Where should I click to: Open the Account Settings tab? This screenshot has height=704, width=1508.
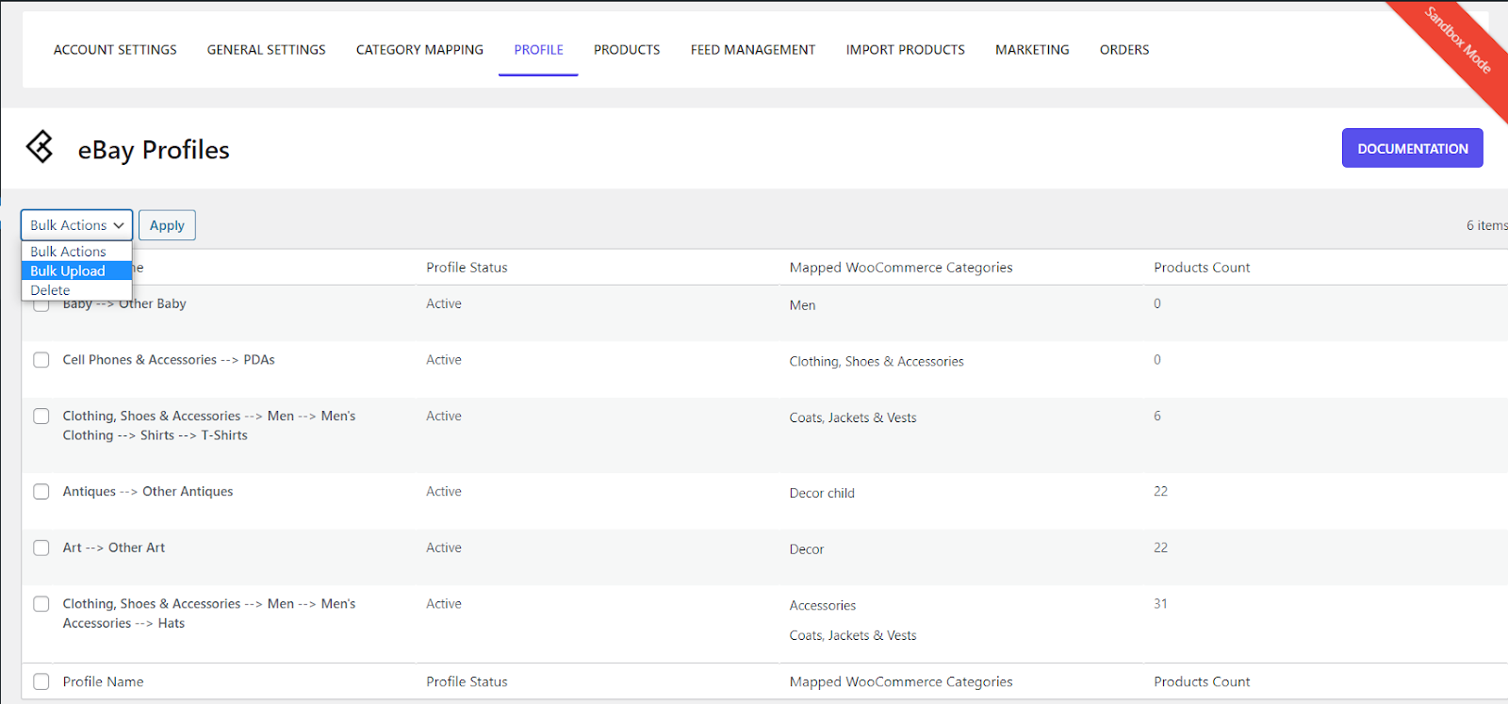(x=115, y=50)
